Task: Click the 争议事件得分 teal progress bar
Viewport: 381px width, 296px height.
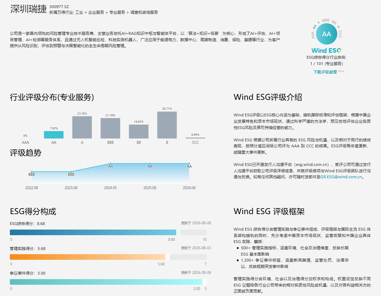Action: tap(108, 282)
